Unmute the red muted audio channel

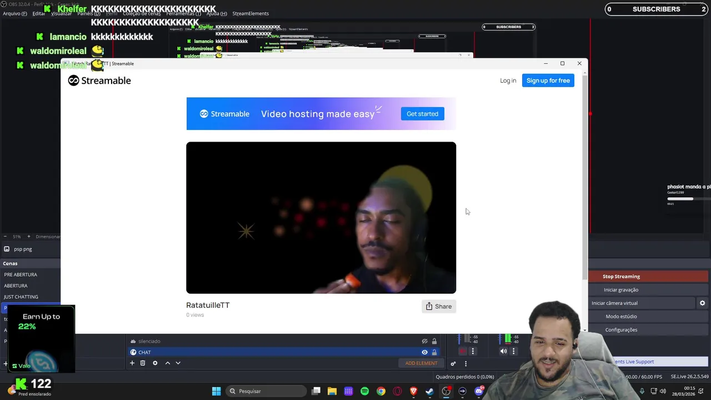462,351
